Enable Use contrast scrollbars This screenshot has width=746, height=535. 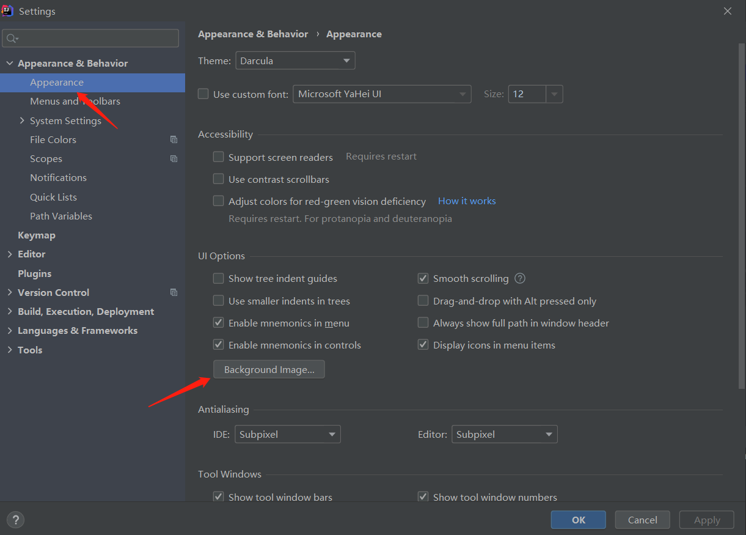click(218, 179)
